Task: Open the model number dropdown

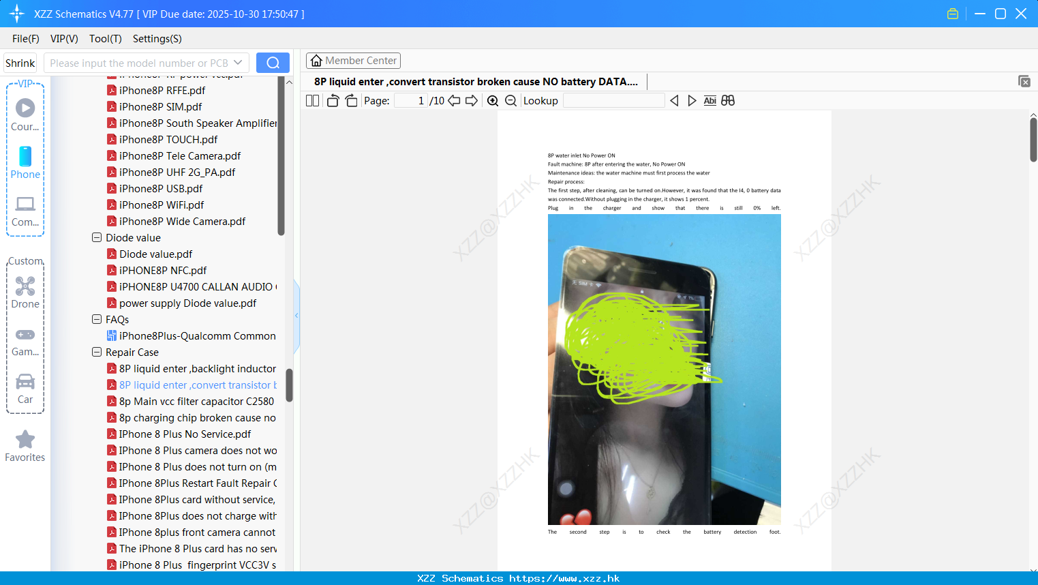Action: 238,63
